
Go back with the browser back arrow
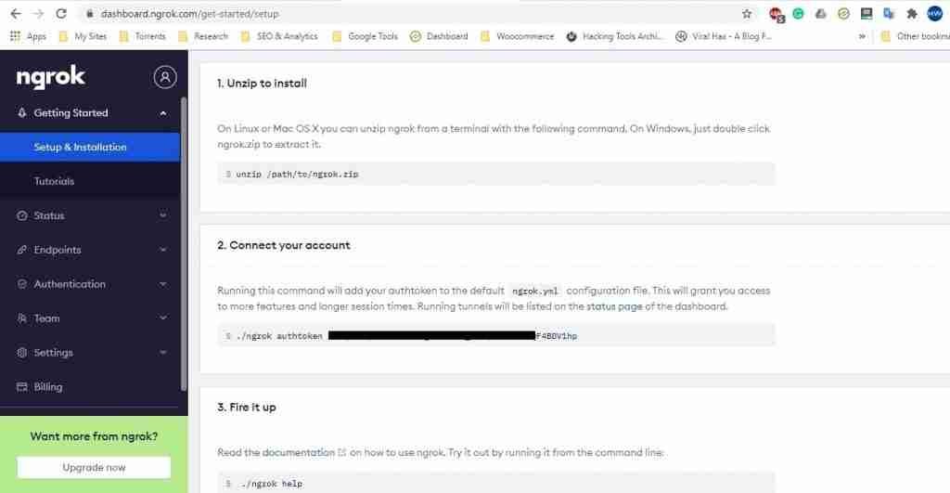click(16, 13)
